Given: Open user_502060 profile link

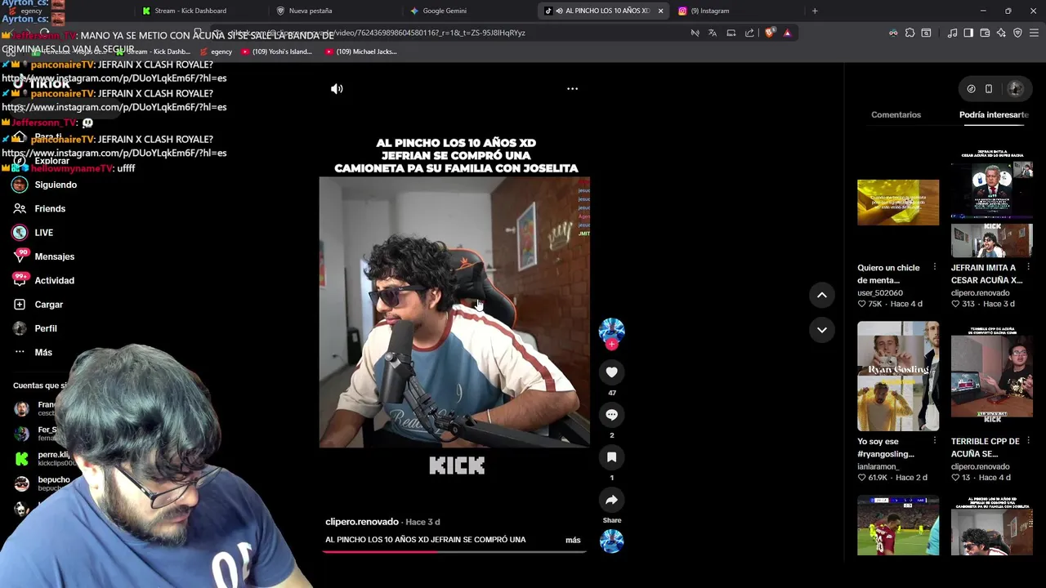Looking at the screenshot, I should (x=880, y=293).
